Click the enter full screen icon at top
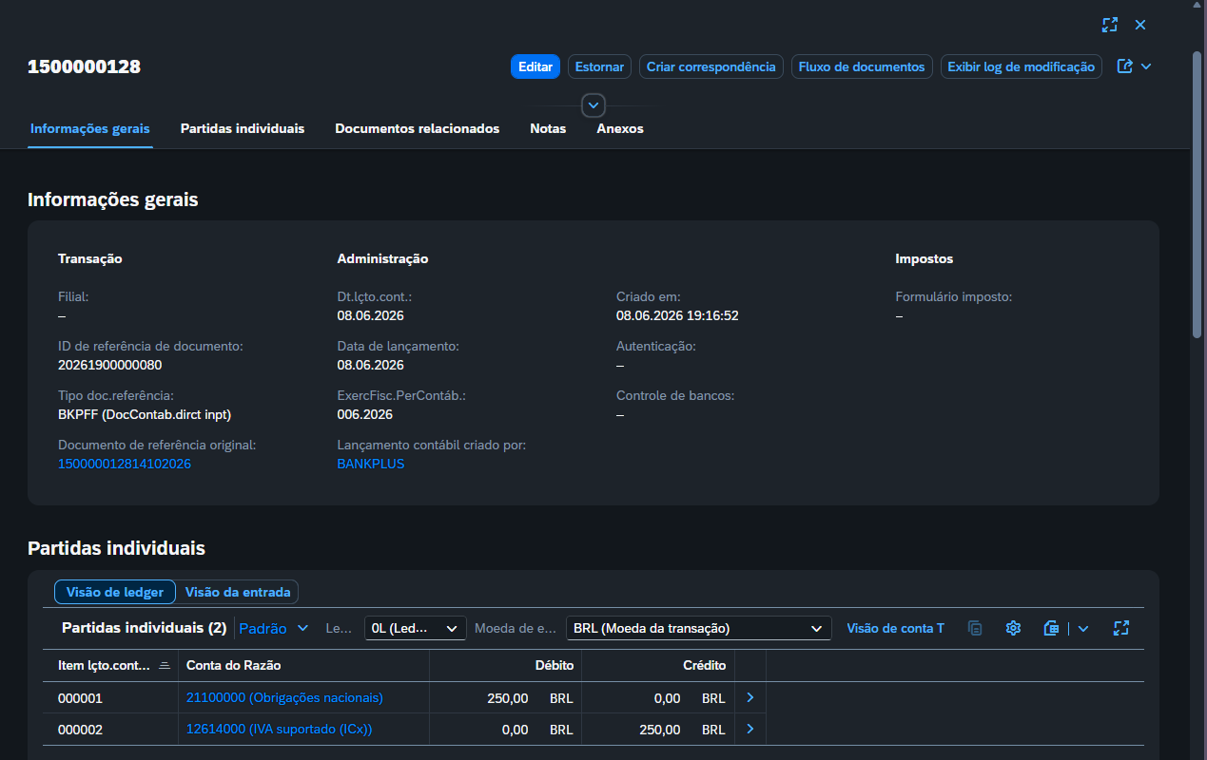The width and height of the screenshot is (1207, 760). (1109, 25)
